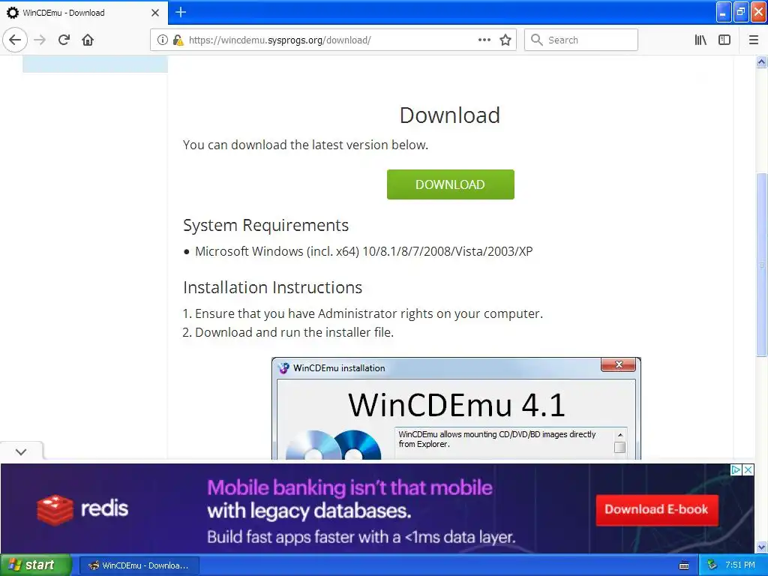Screen dimensions: 768x576
Task: Click the keyboard icon in system tray
Action: [x=684, y=565]
